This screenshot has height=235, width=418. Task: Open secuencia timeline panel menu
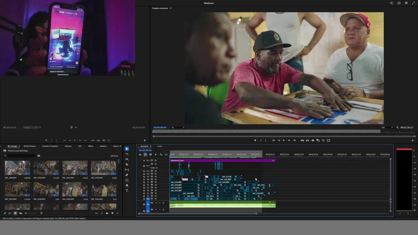point(151,146)
